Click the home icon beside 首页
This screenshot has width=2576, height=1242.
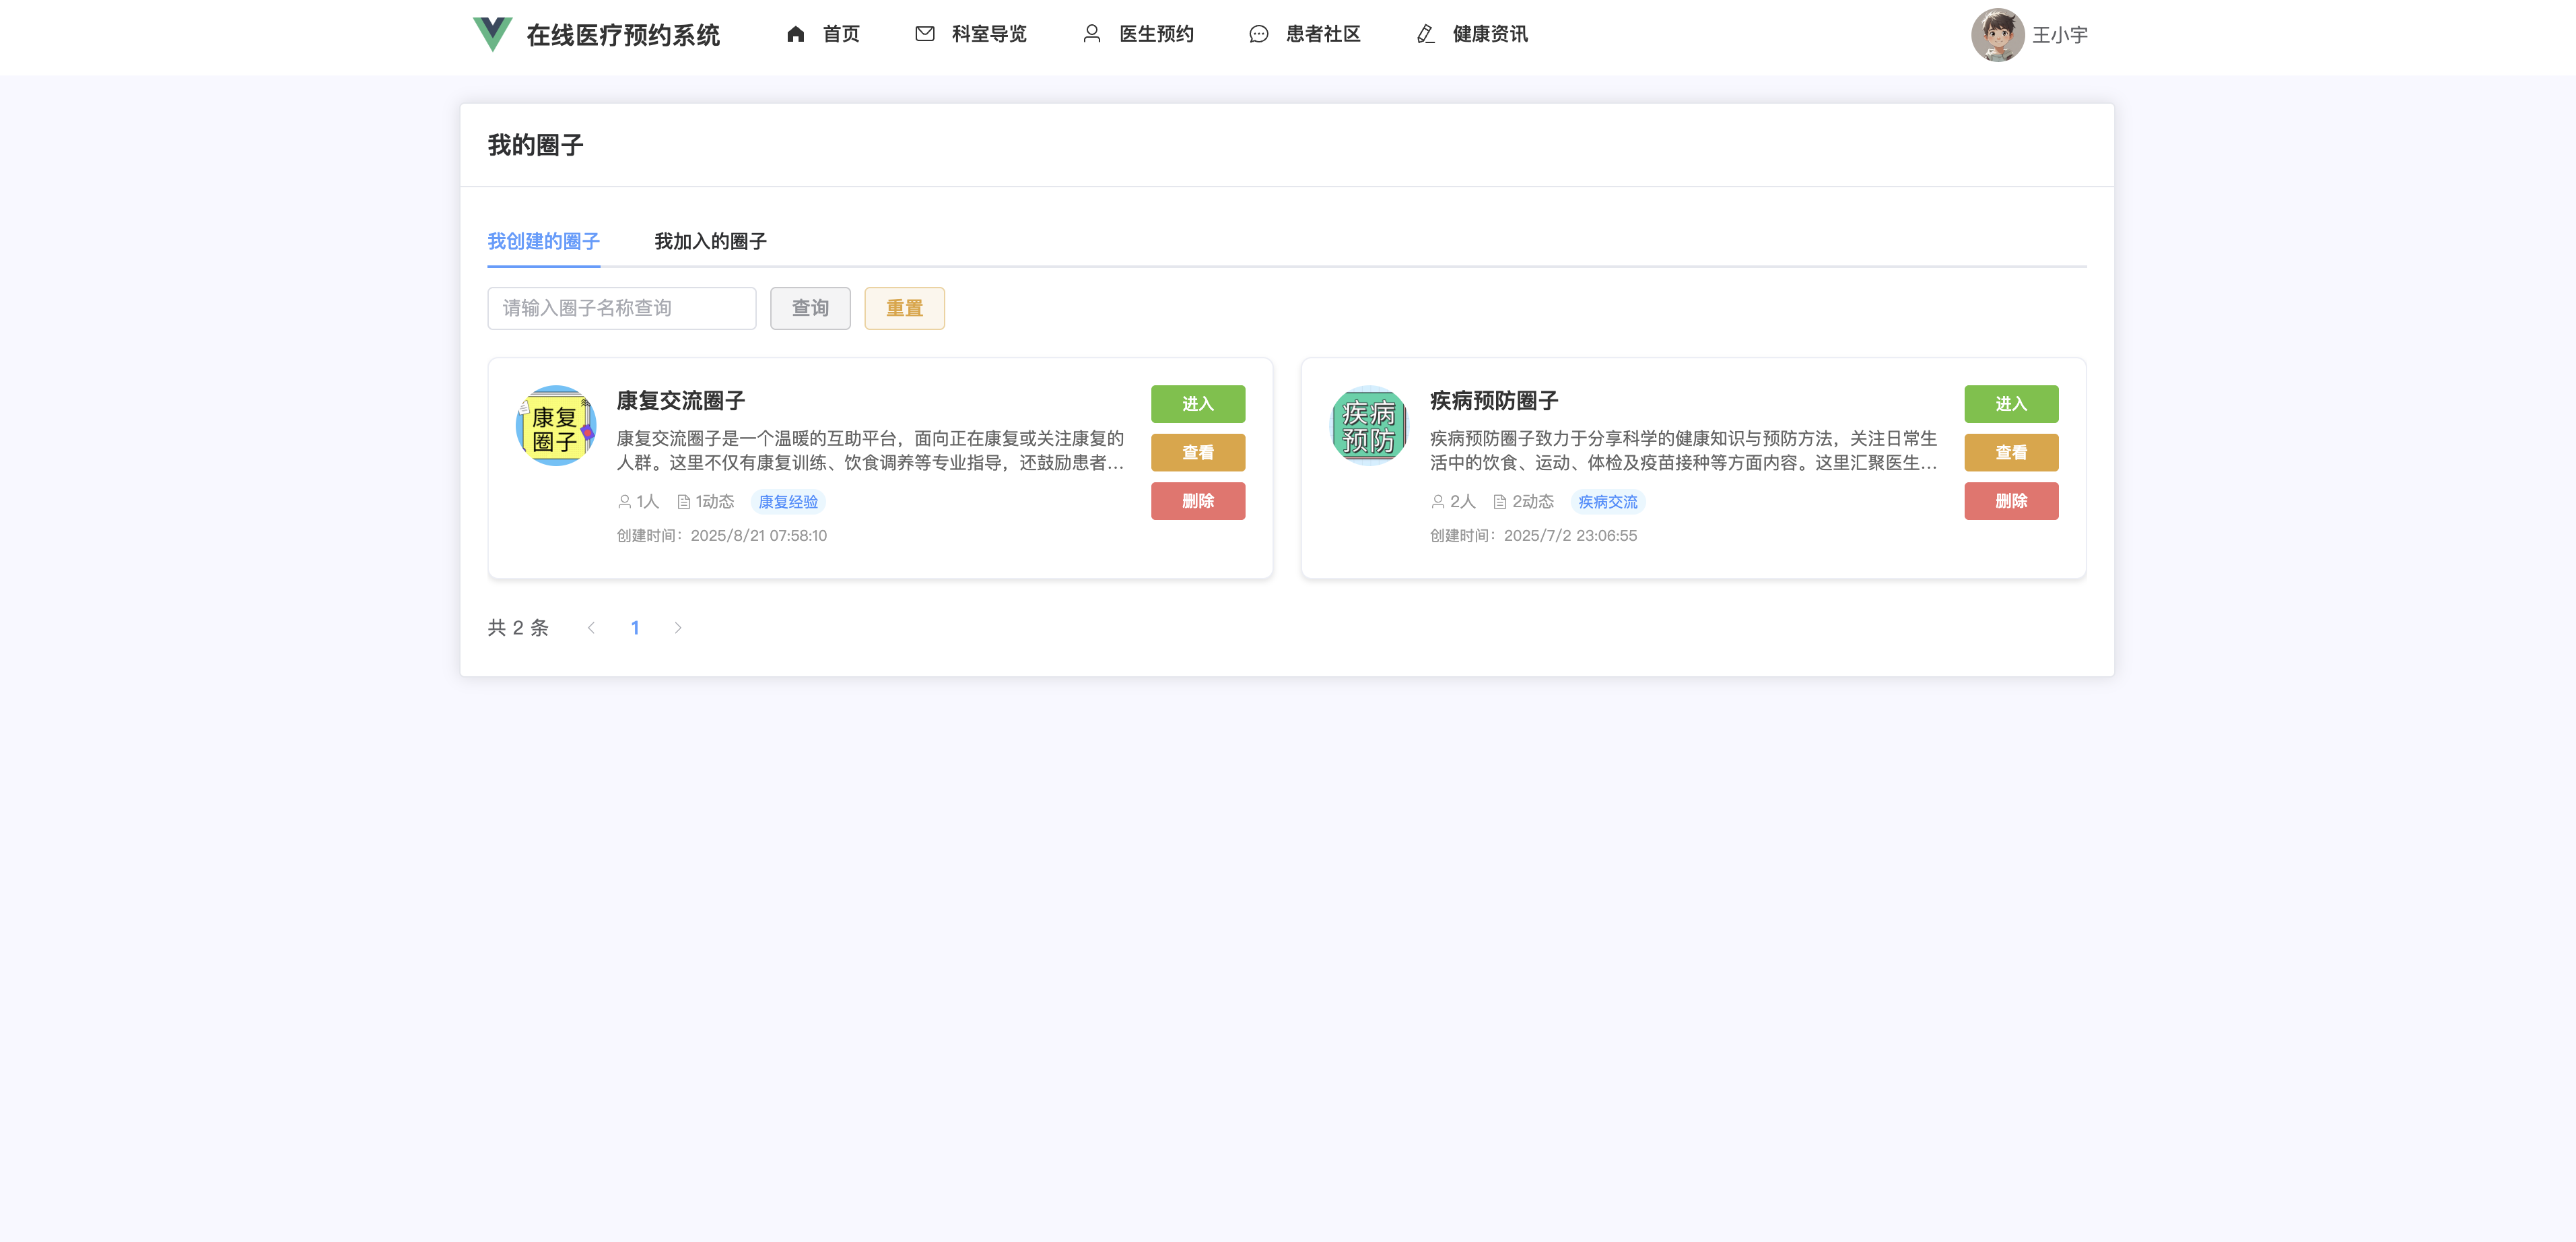click(795, 34)
